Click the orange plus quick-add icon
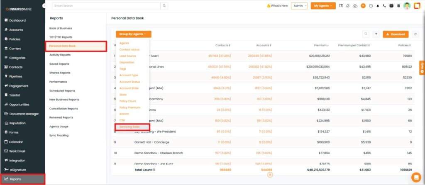The image size is (425, 185). pos(363,6)
